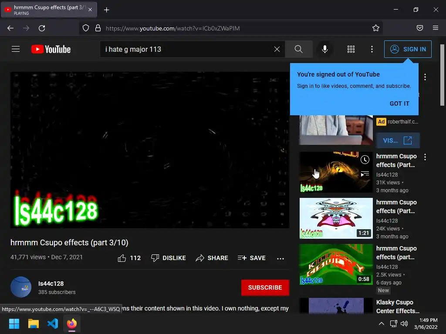Viewport: 446px width, 334px height.
Task: Show site security lock info
Action: click(x=98, y=28)
